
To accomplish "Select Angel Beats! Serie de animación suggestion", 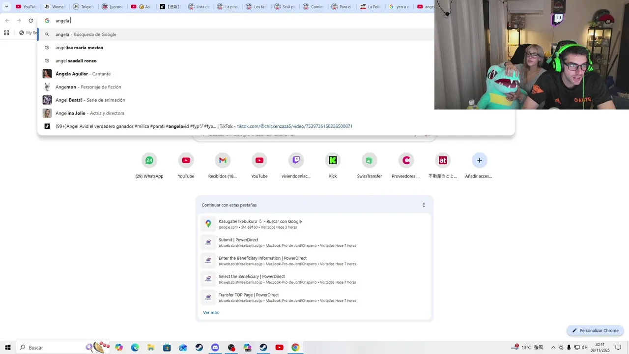I will click(x=236, y=100).
